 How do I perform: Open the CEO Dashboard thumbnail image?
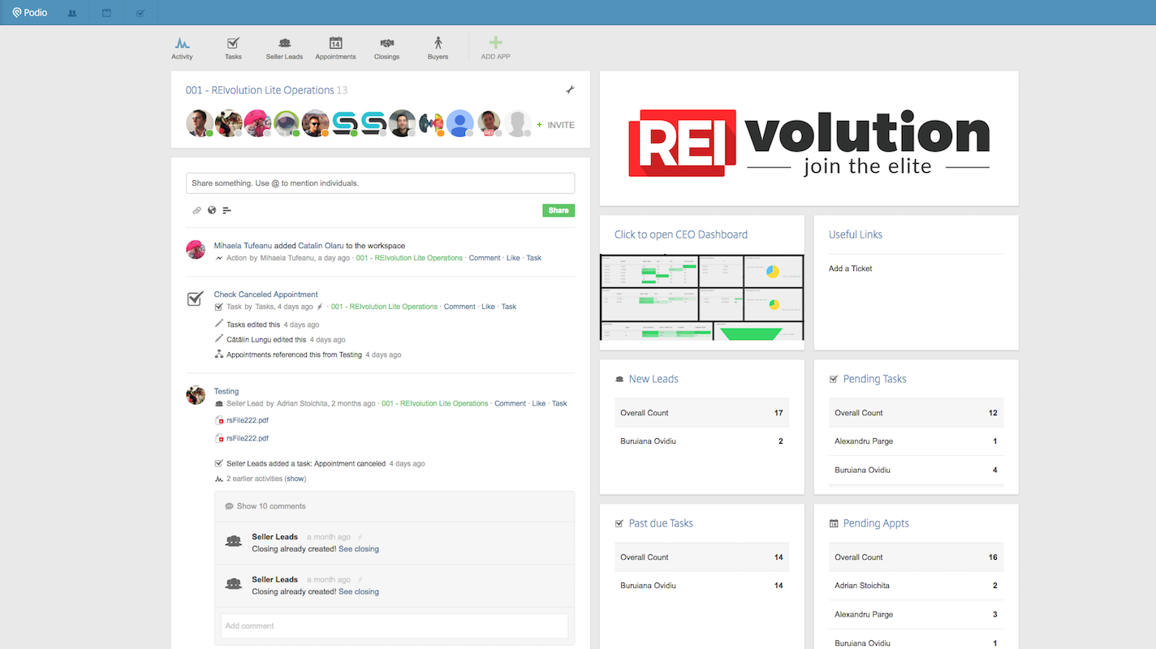[701, 297]
